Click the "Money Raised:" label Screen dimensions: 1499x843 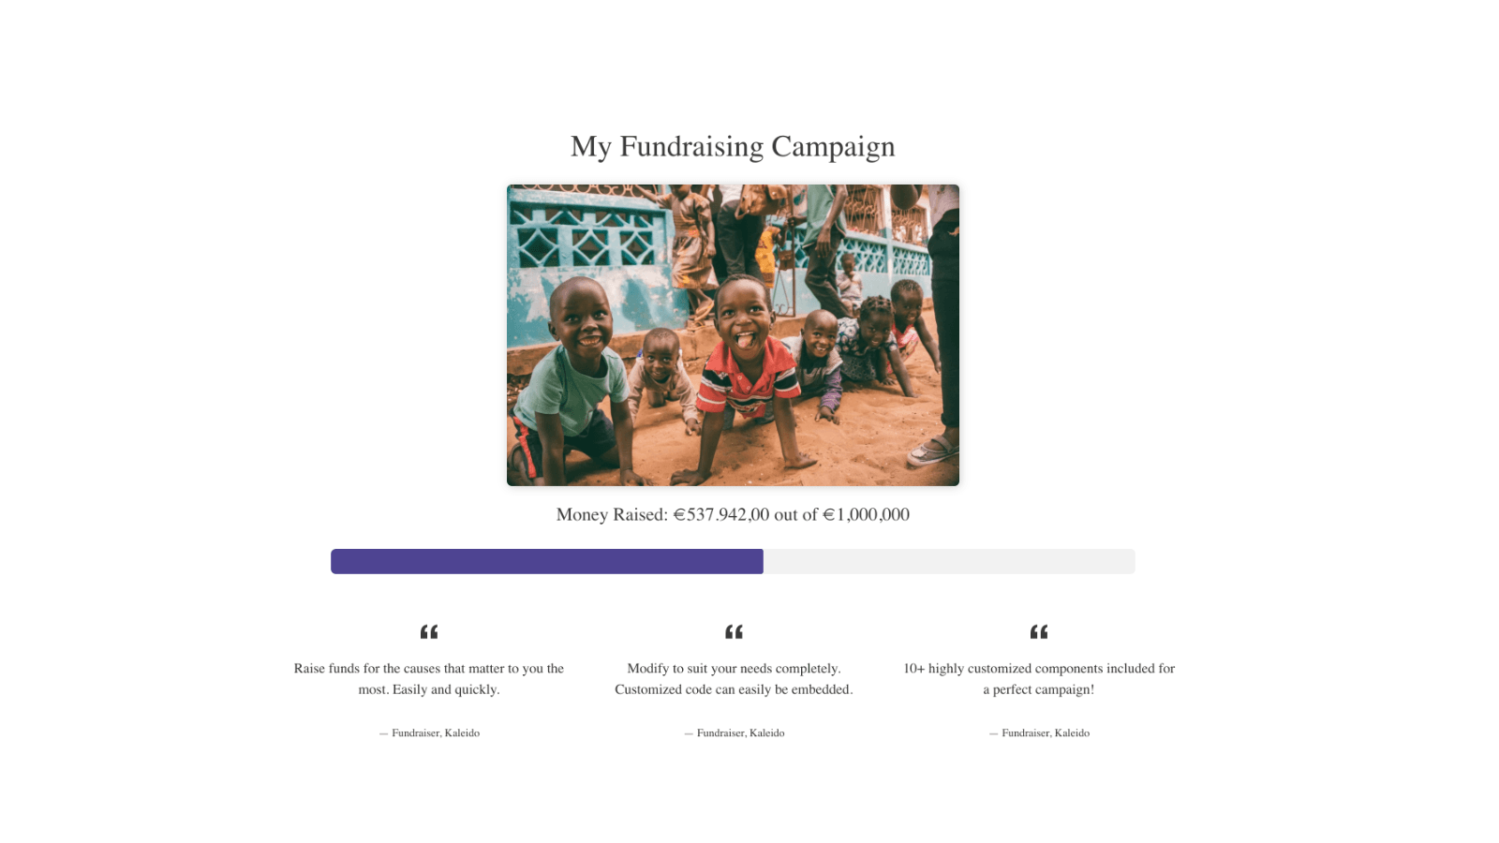[x=612, y=514]
